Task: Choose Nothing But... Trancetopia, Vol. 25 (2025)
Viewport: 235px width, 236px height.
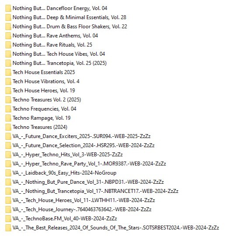Action: coord(60,63)
